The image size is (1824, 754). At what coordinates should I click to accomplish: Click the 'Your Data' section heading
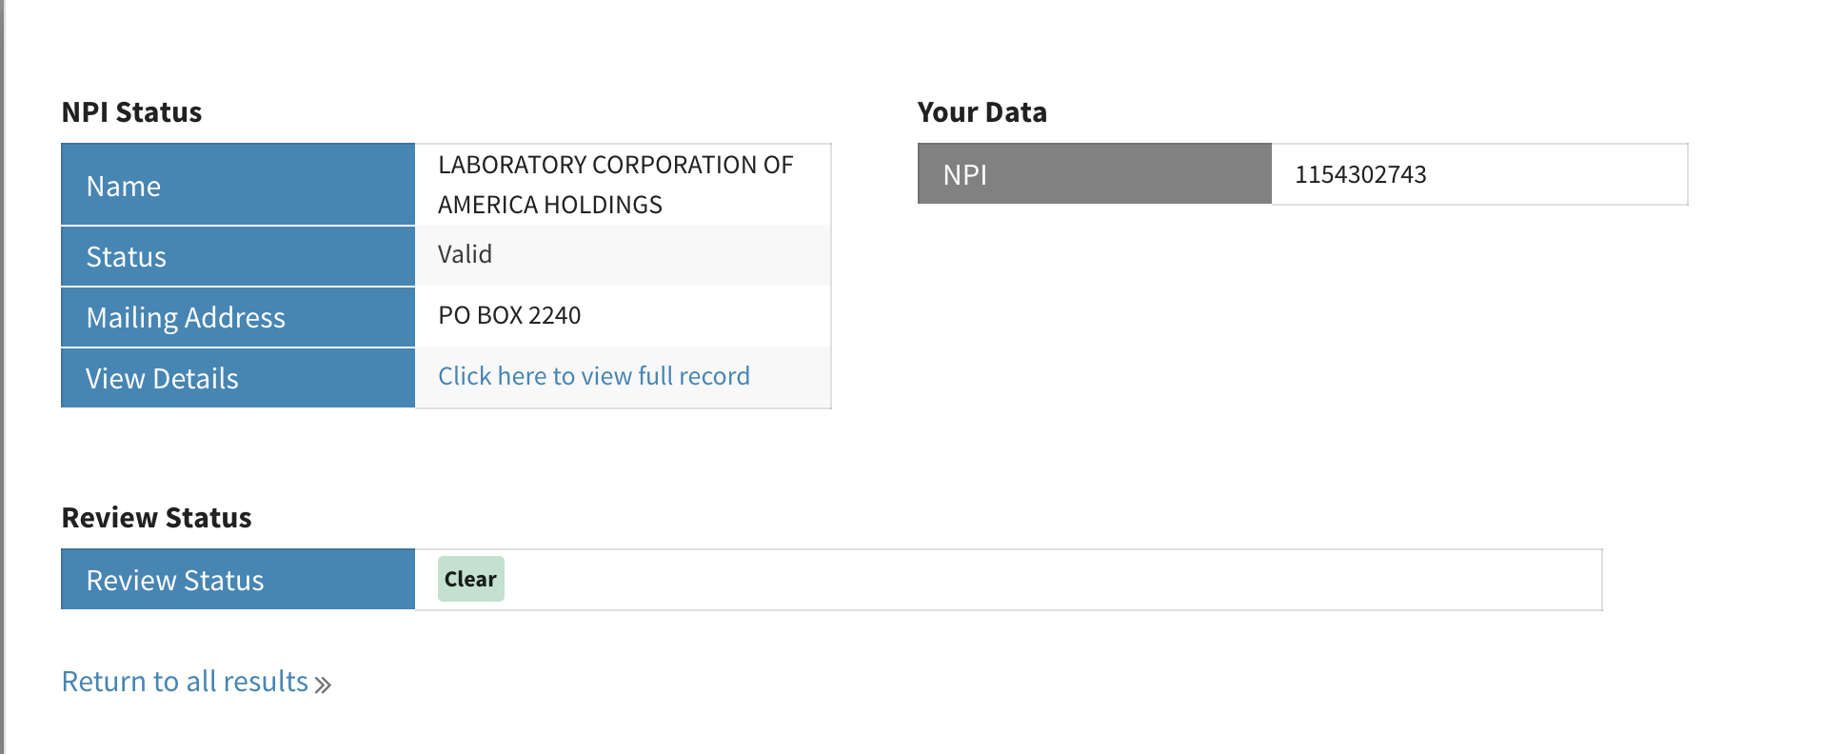tap(981, 112)
